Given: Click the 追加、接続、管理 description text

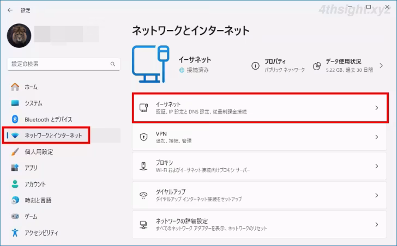Looking at the screenshot, I should (173, 141).
